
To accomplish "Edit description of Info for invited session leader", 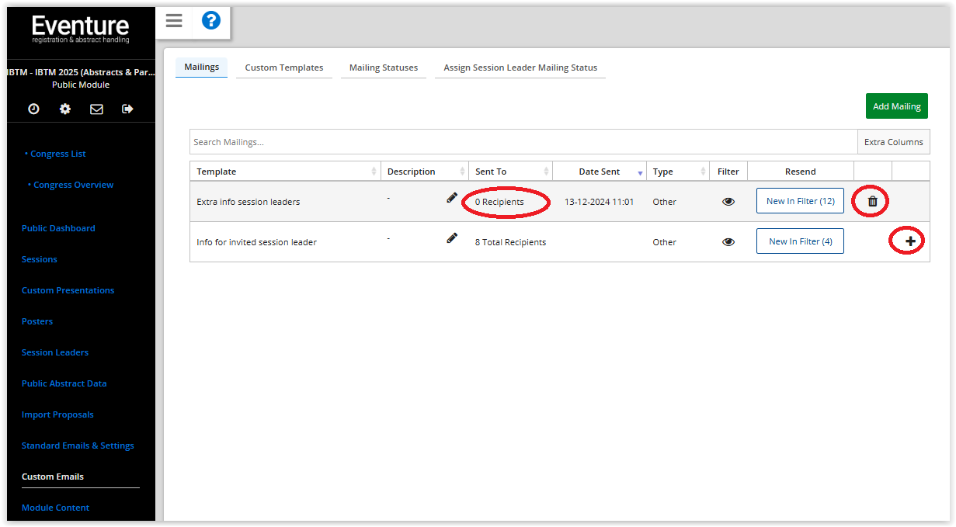I will coord(452,238).
